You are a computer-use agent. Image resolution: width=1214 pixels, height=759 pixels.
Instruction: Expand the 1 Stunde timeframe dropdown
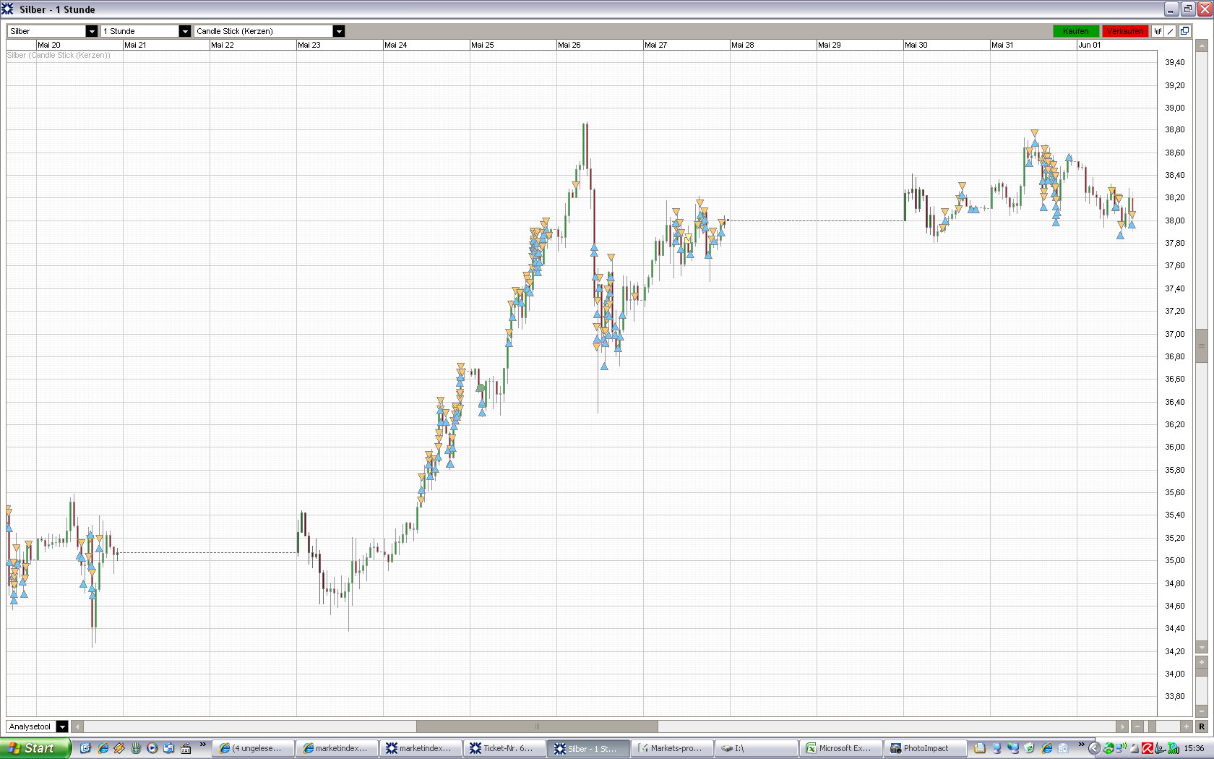click(x=185, y=31)
